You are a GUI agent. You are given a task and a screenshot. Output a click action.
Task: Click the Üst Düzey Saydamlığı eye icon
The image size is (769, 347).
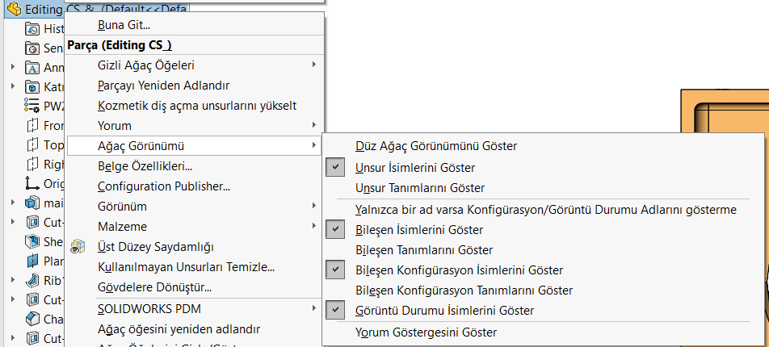pos(78,246)
